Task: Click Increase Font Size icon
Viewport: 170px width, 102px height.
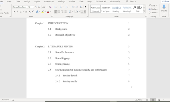Action: click(36, 7)
